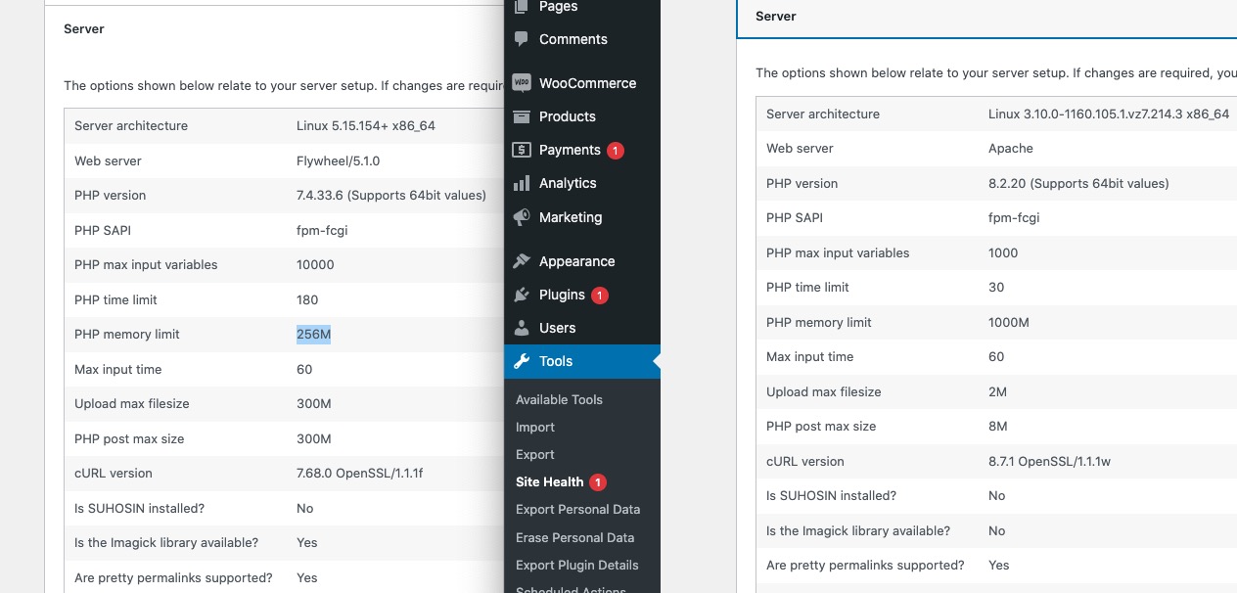This screenshot has width=1237, height=593.
Task: Click the left Upload max filesize label
Action: (x=132, y=404)
